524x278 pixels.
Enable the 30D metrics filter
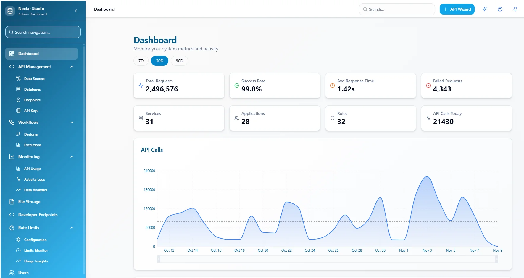159,60
